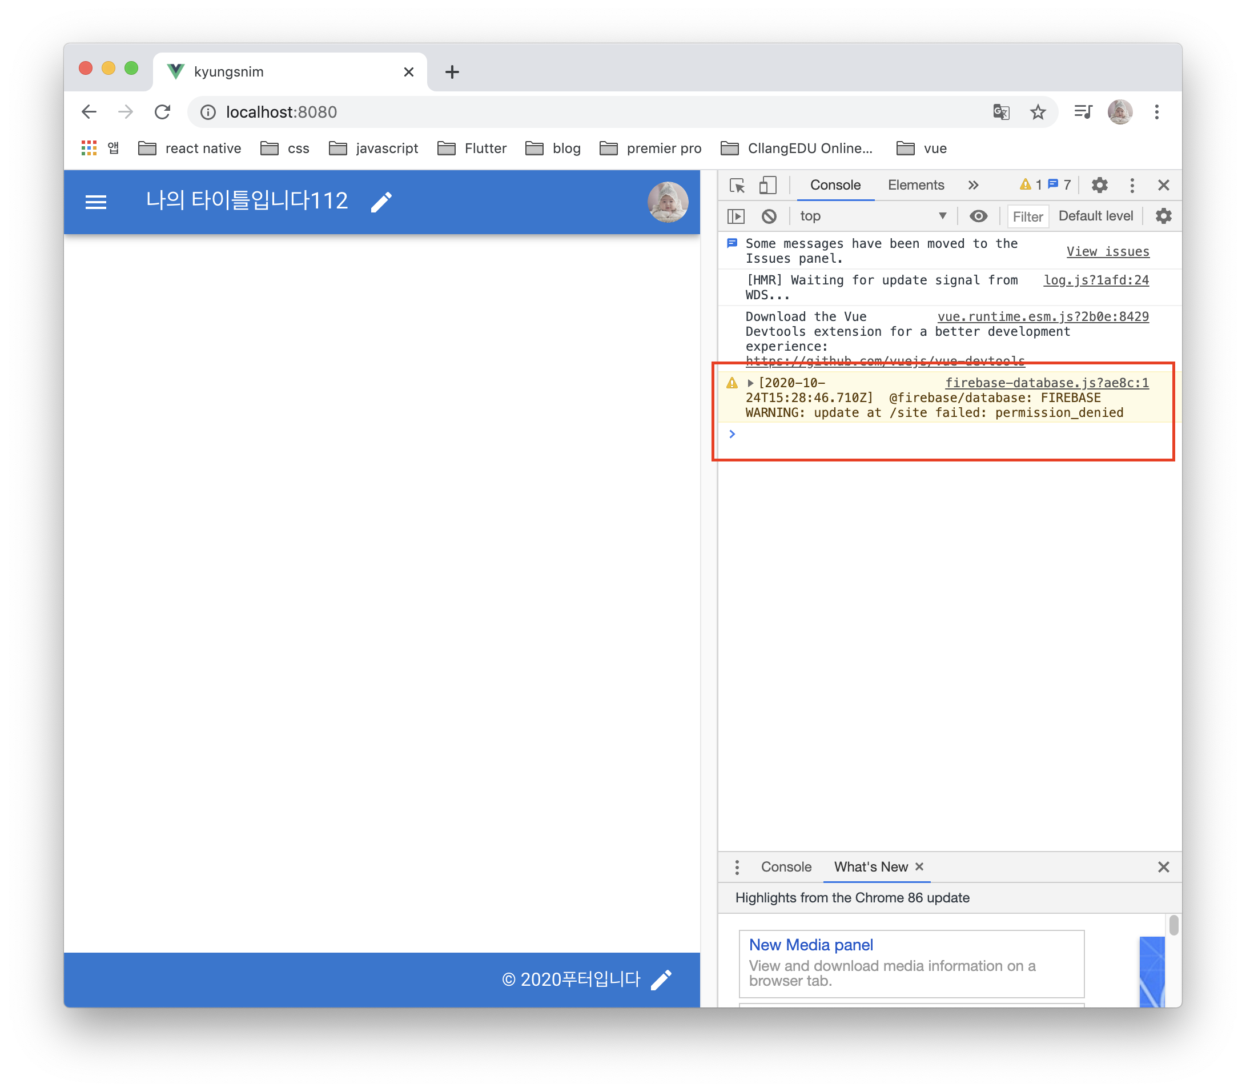
Task: Clear the console with the ban icon
Action: 769,216
